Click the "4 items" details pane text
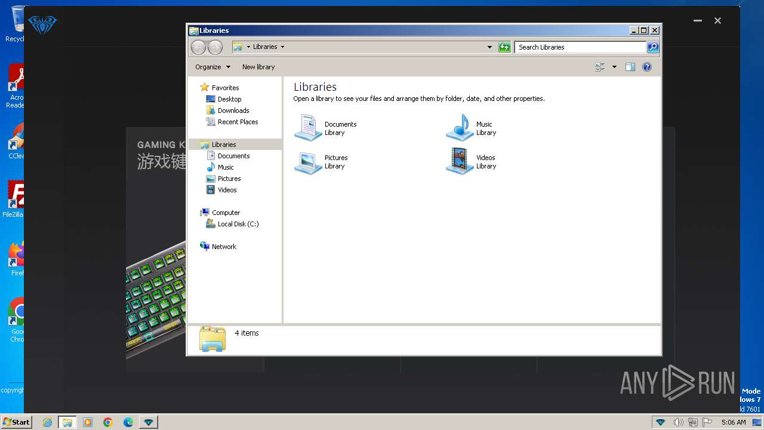The height and width of the screenshot is (430, 764). coord(247,333)
